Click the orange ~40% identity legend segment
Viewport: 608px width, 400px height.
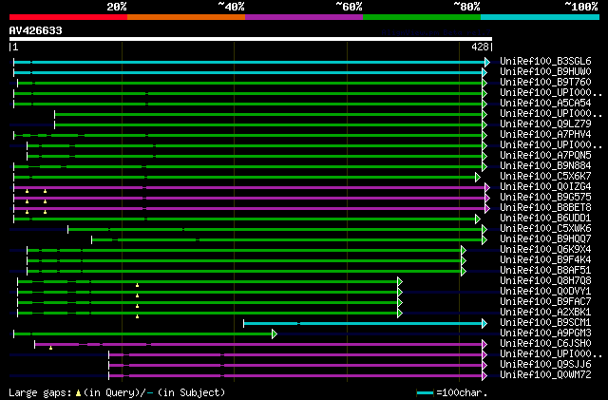coord(186,17)
